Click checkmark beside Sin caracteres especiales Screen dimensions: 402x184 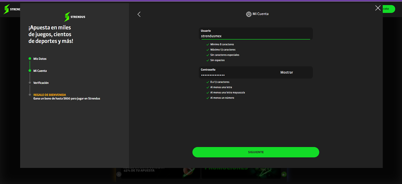pyautogui.click(x=208, y=55)
